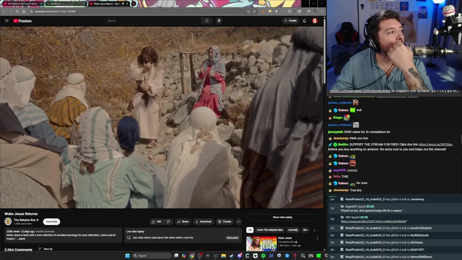This screenshot has height=260, width=462.
Task: Select the All filter chip
Action: (x=250, y=230)
